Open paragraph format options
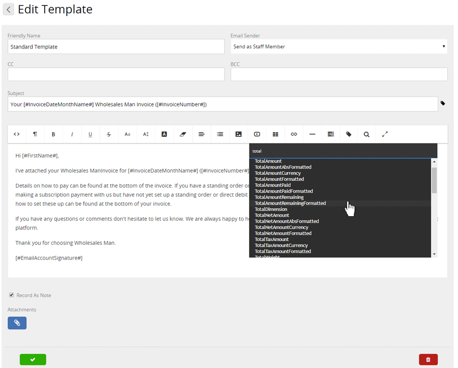 pos(35,134)
